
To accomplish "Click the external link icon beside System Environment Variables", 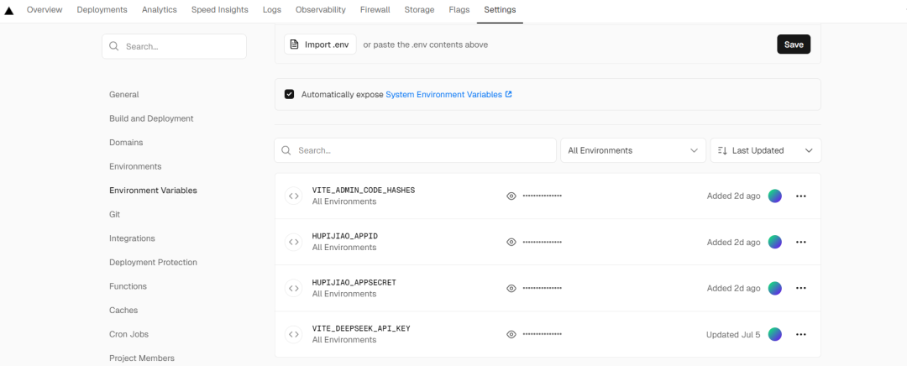I will [x=508, y=94].
